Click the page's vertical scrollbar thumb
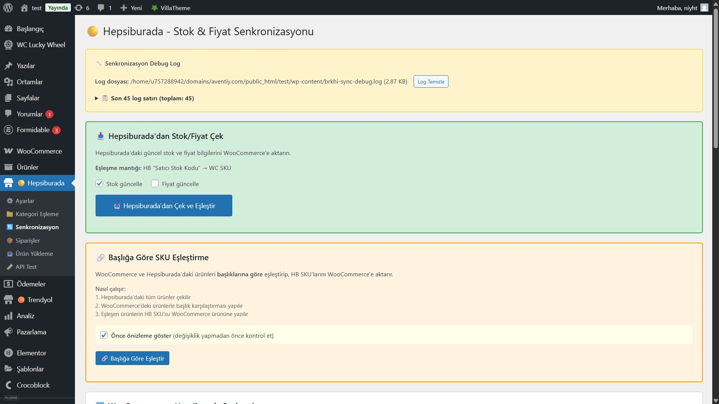The width and height of the screenshot is (719, 404). tap(716, 79)
